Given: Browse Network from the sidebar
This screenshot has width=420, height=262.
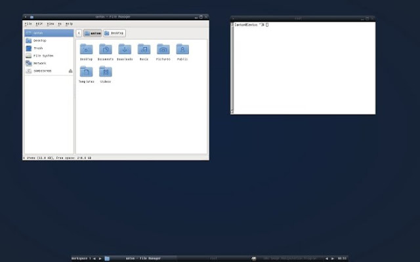Looking at the screenshot, I should tap(49, 64).
